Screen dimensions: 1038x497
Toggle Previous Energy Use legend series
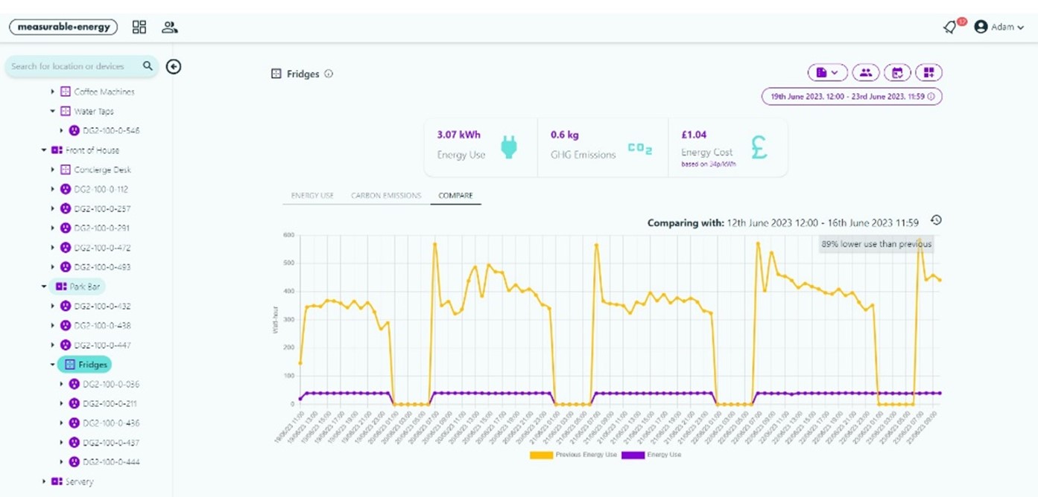tap(573, 455)
